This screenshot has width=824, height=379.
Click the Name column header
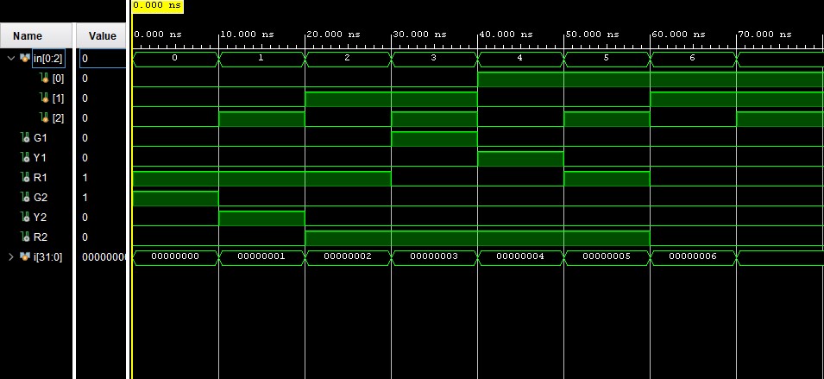tap(27, 36)
